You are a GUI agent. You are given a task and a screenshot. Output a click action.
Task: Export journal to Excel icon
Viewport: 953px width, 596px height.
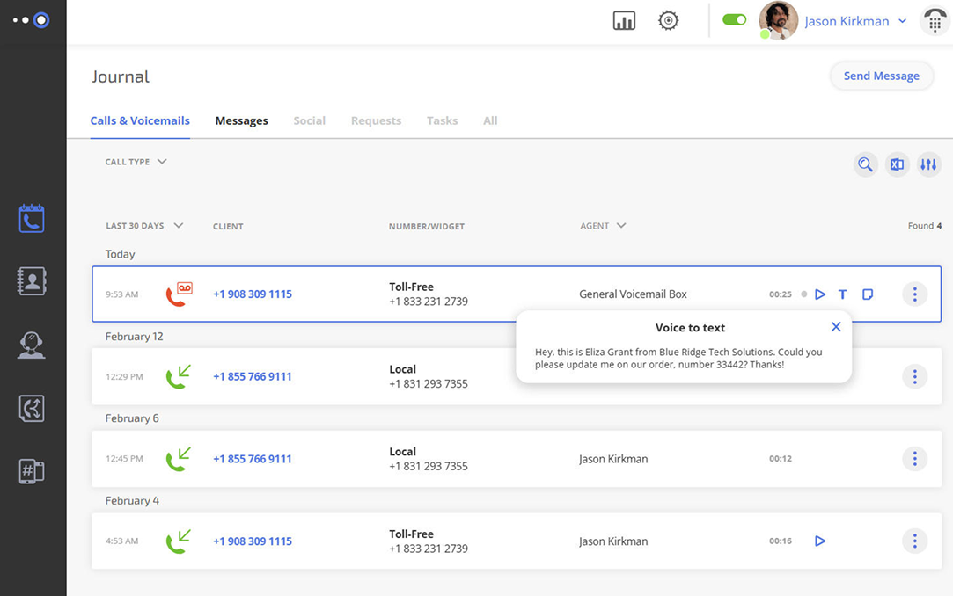point(897,164)
